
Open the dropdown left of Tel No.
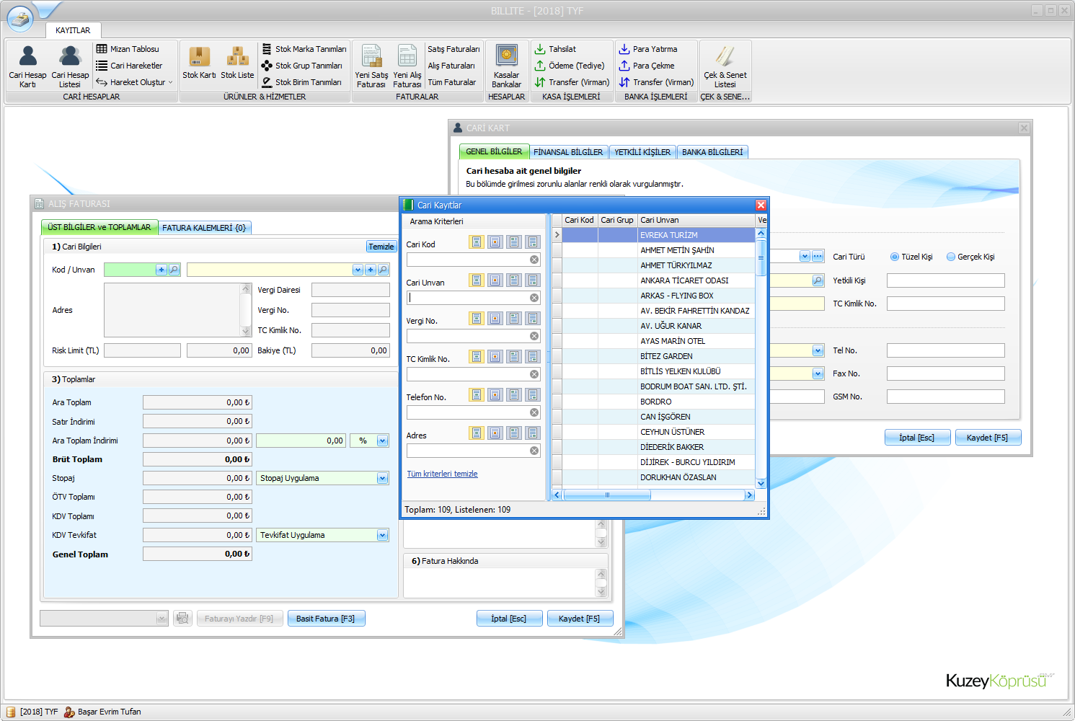[x=818, y=350]
